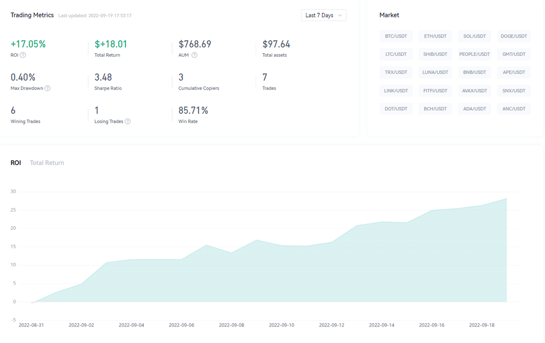
Task: Click the chart's final peak data point
Action: (x=507, y=199)
